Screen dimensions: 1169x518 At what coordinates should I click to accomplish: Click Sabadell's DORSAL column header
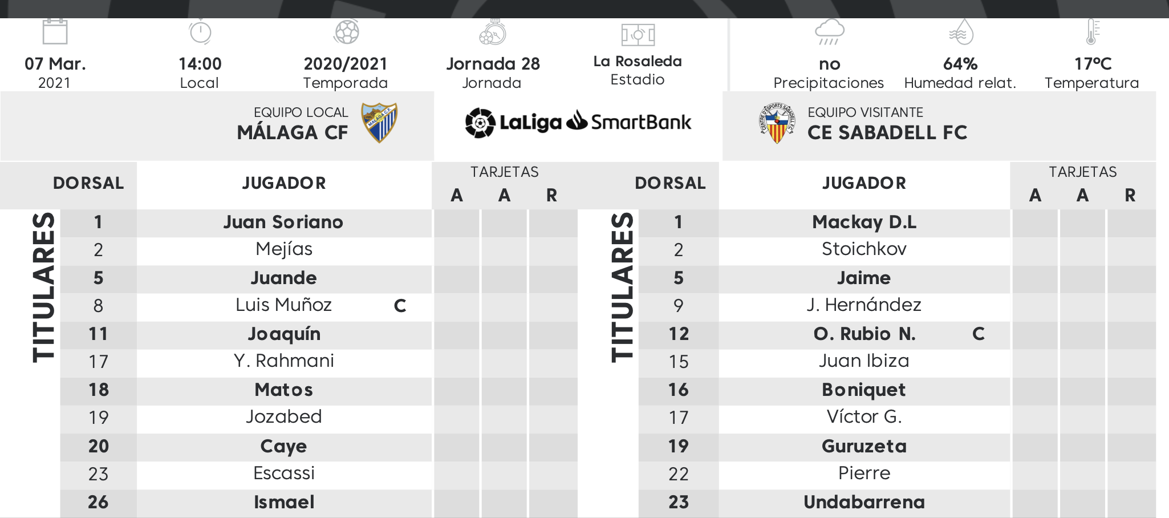670,183
